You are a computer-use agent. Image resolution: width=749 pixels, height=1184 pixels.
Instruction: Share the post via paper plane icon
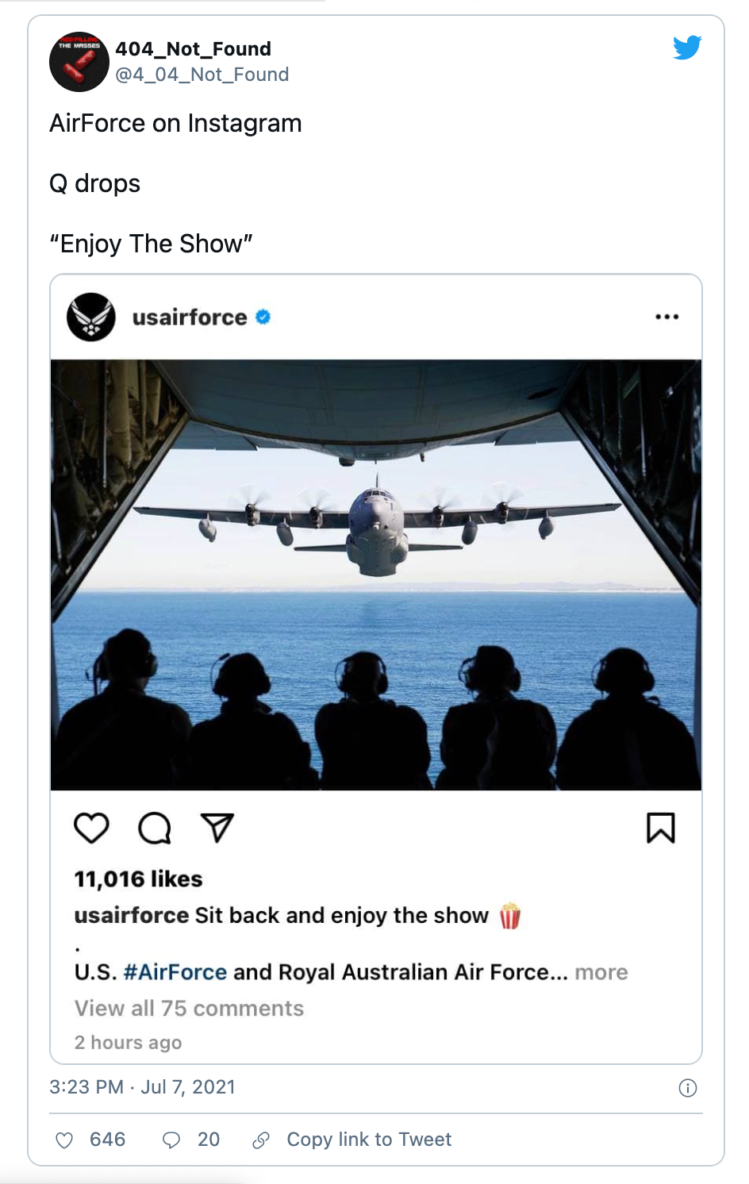click(217, 828)
